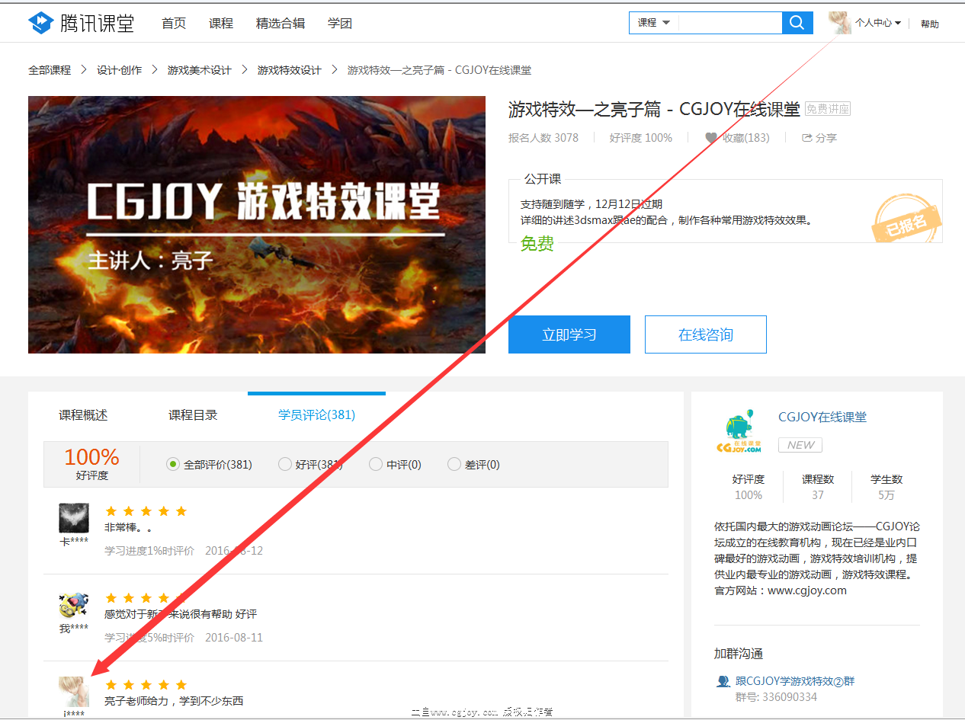965x720 pixels.
Task: Click inside the search input field
Action: 728,23
